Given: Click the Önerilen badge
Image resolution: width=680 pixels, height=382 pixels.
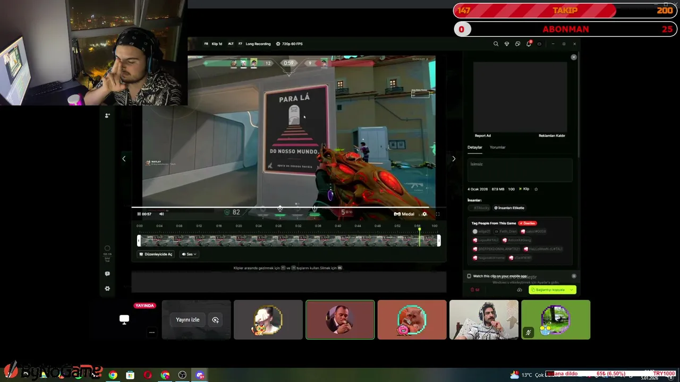Looking at the screenshot, I should tap(528, 223).
